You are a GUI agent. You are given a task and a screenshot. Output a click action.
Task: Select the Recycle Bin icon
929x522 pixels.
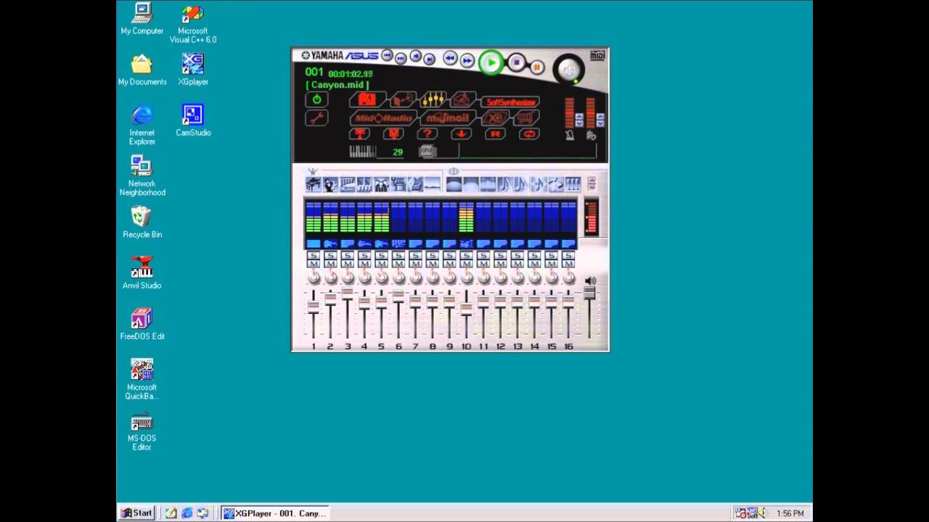142,222
